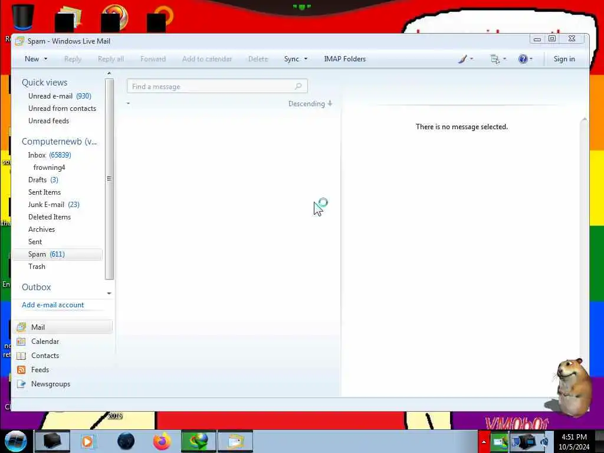Click the Sign in button
This screenshot has height=453, width=604.
(564, 59)
